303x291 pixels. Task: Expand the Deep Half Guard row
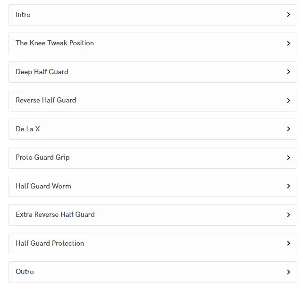pos(42,72)
